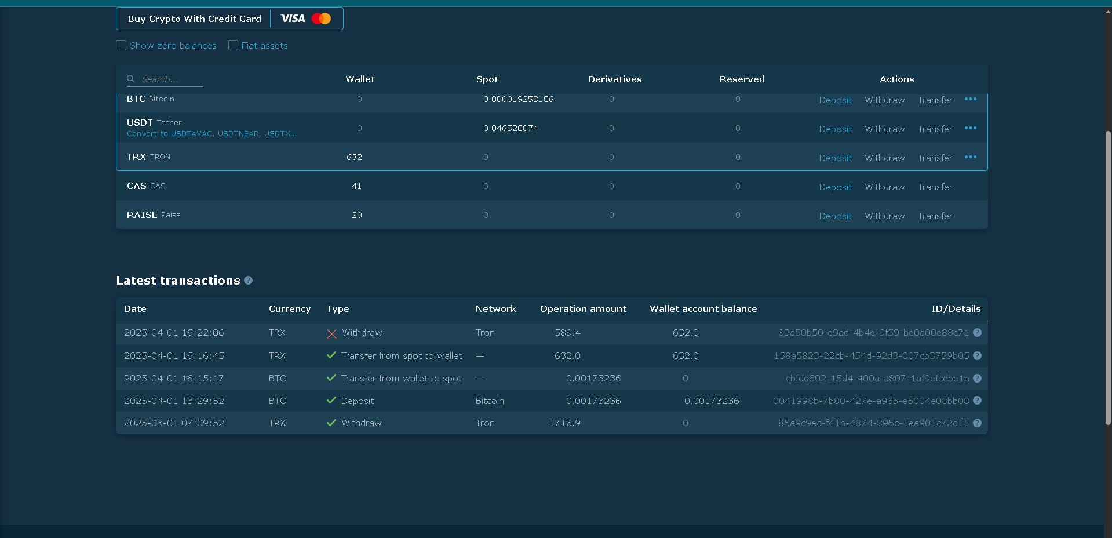Viewport: 1112px width, 538px height.
Task: Click Withdraw for CAS
Action: [884, 187]
